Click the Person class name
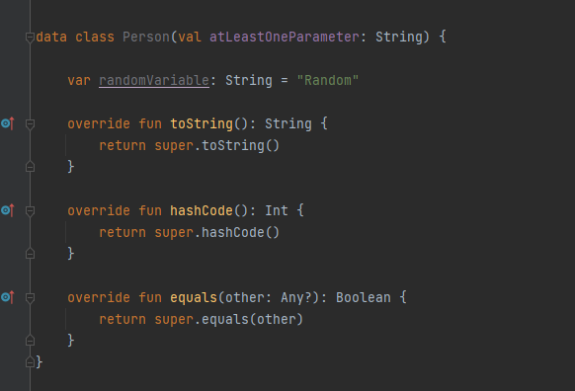 point(146,37)
